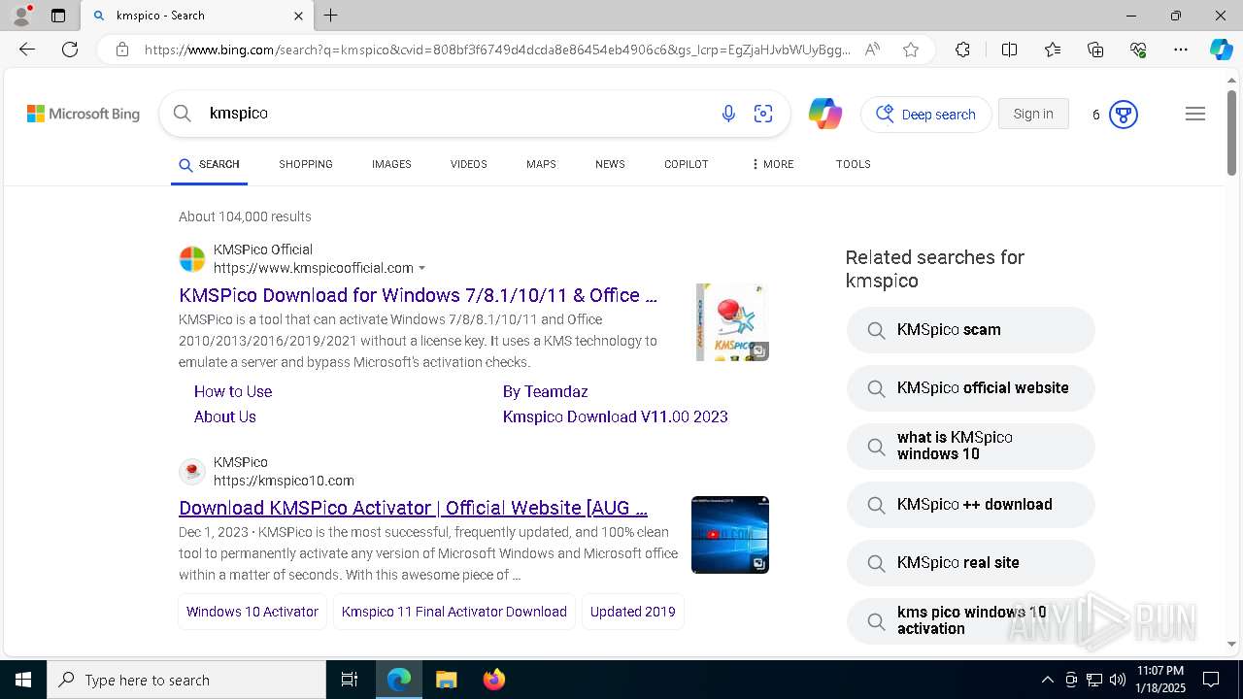Click the browser address bar URL

pos(497,50)
